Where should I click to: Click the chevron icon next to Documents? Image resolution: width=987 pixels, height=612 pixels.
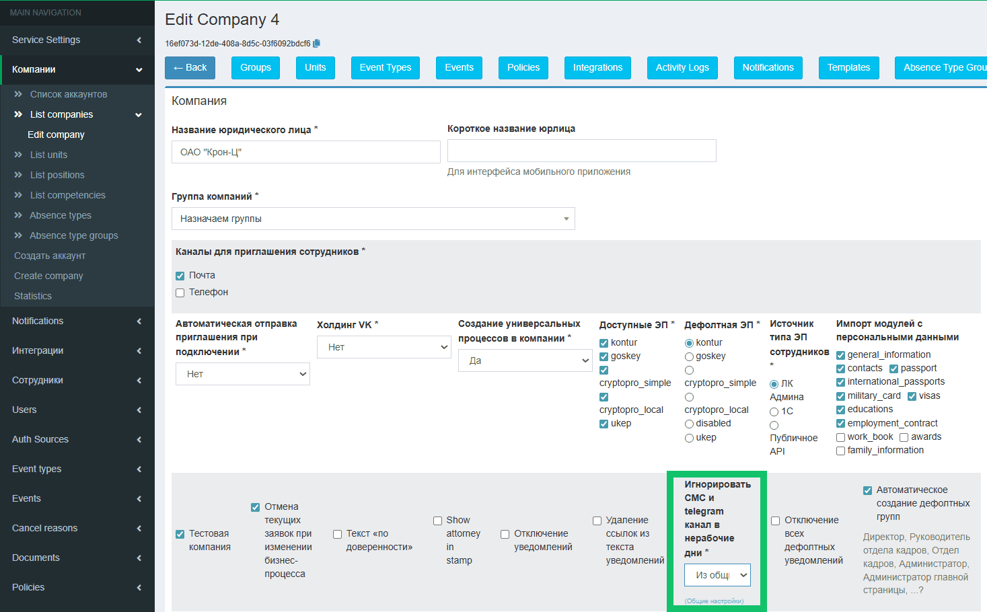(x=139, y=558)
